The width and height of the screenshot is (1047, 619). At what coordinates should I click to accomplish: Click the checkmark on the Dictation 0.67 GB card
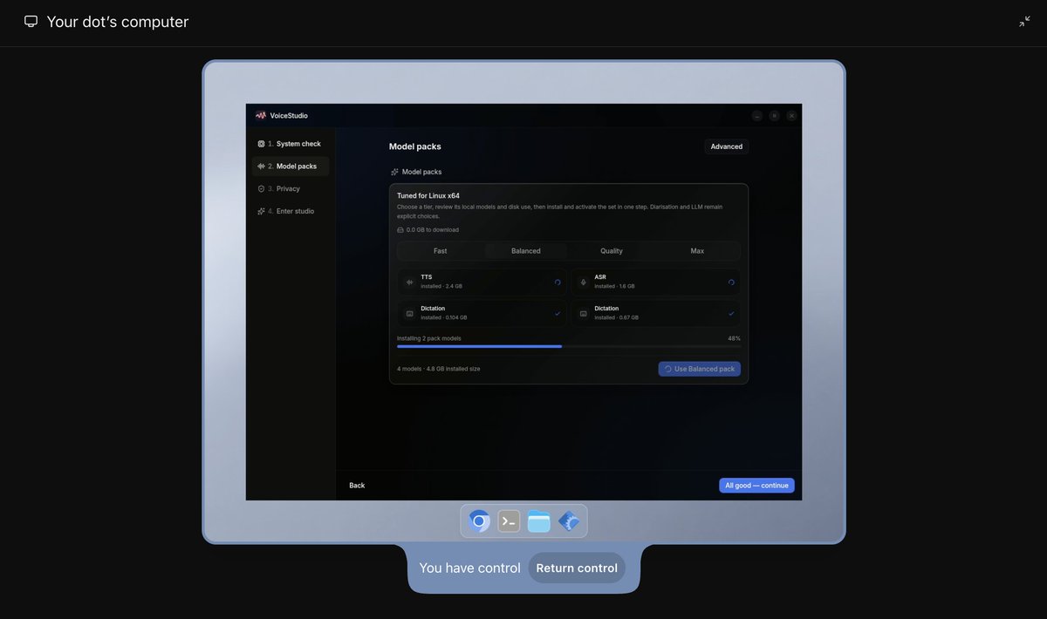pos(731,314)
